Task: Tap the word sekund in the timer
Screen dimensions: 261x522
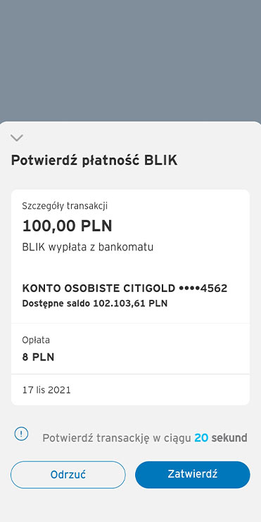Action: (229, 437)
